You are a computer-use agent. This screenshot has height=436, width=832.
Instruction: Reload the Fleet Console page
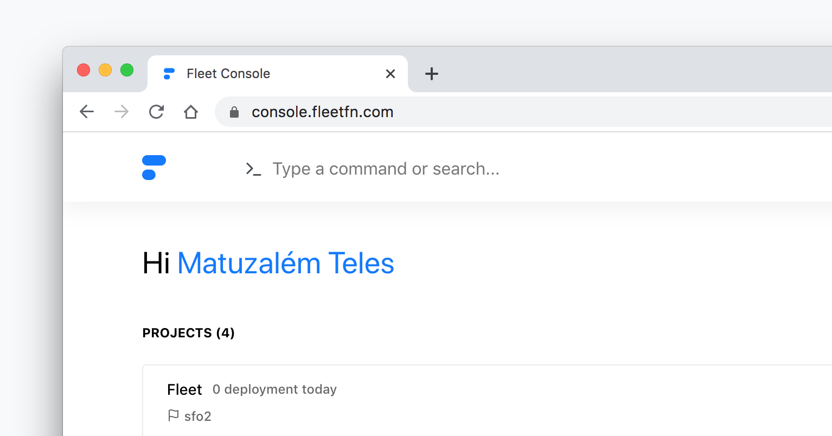(x=156, y=112)
